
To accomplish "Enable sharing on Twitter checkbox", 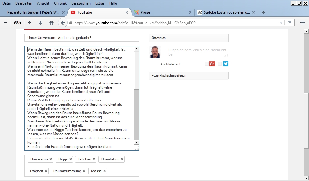I will click(220, 64).
